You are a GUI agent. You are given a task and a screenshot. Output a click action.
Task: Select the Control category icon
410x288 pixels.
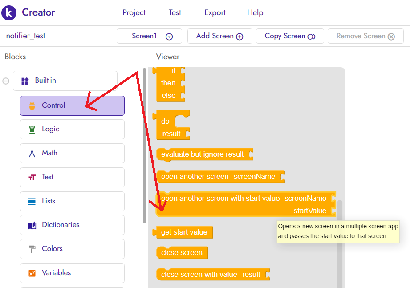coord(32,106)
